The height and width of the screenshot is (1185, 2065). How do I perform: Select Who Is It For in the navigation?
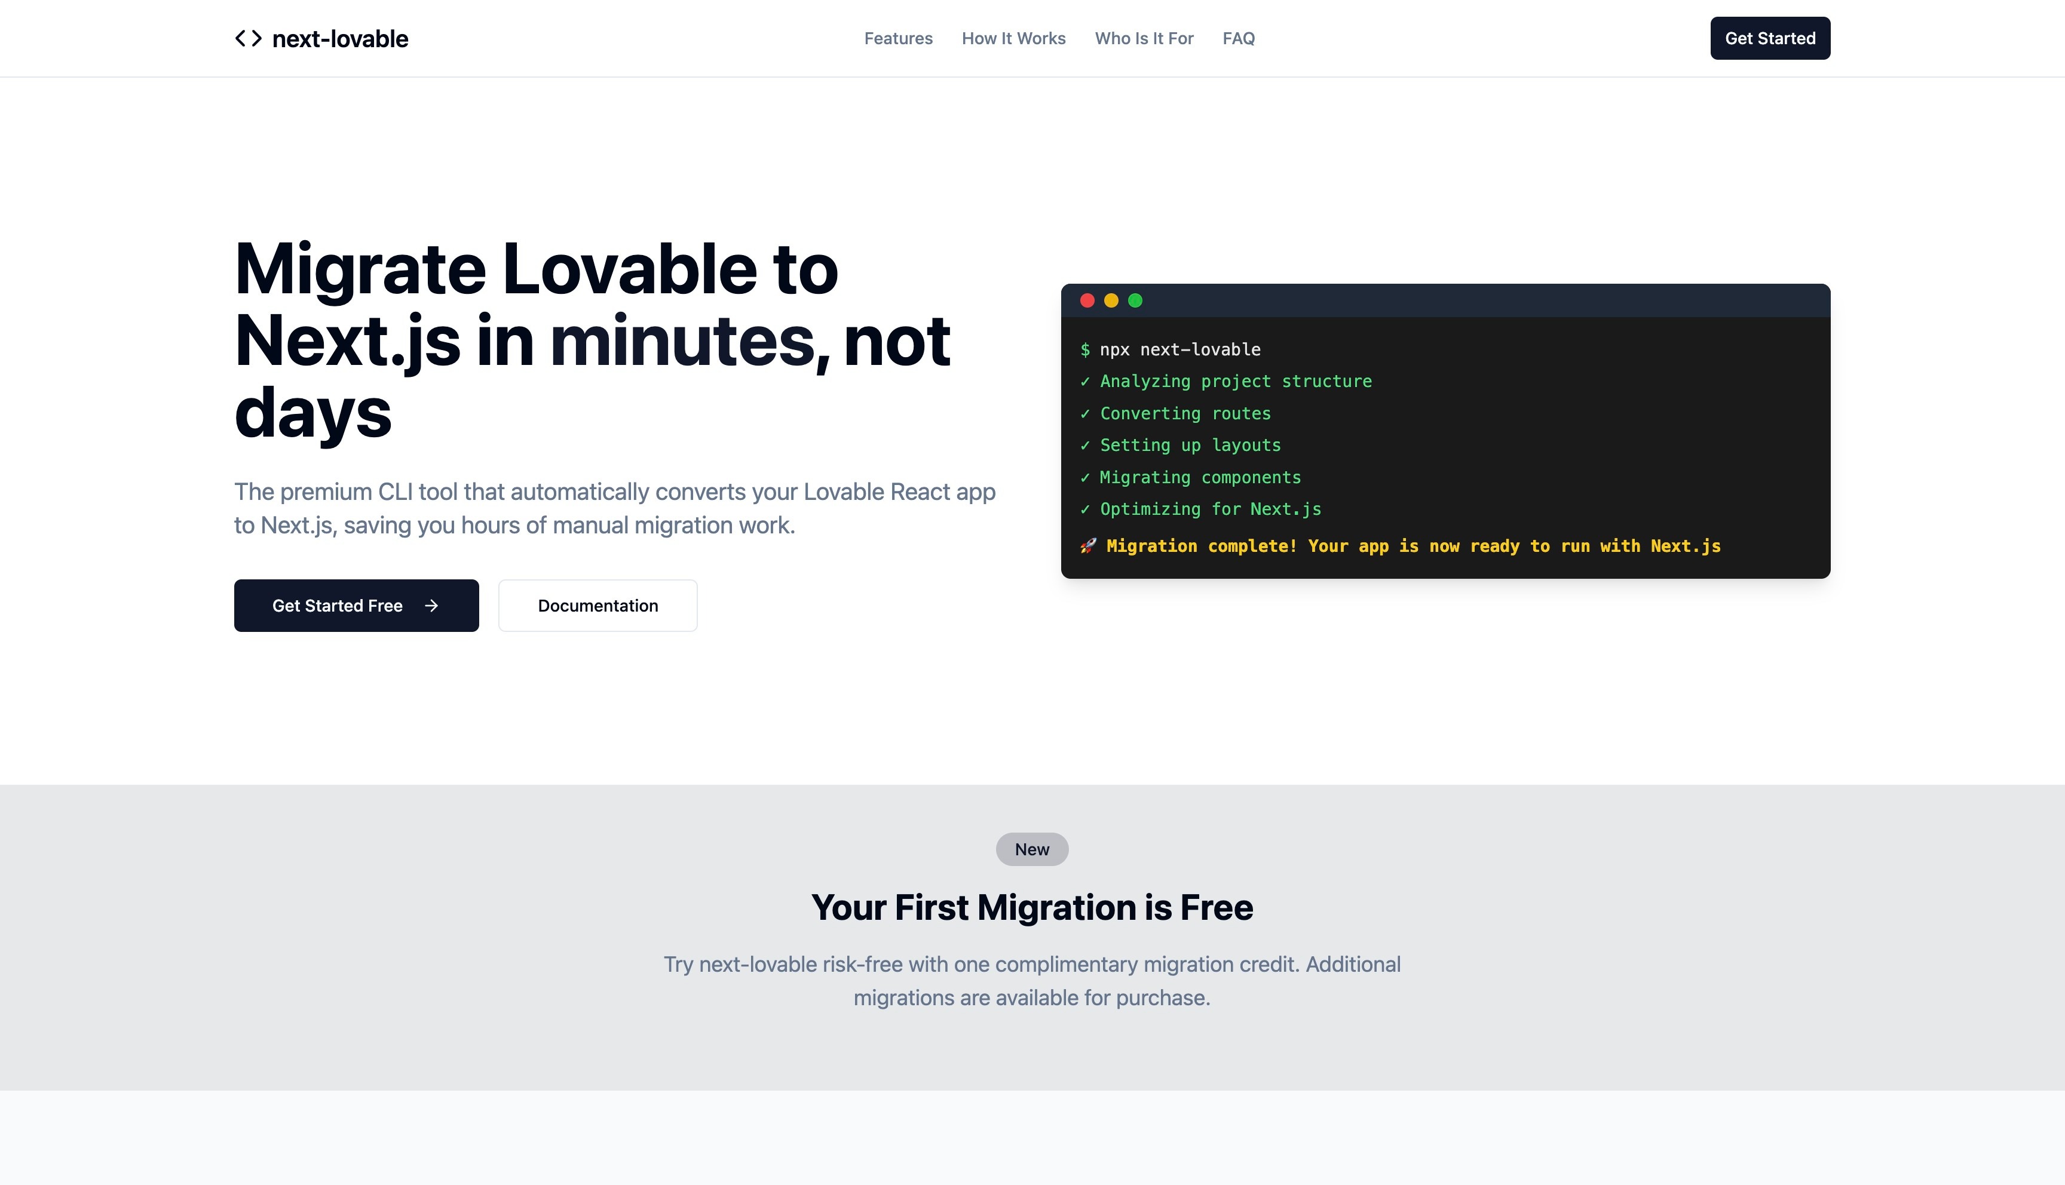coord(1144,38)
